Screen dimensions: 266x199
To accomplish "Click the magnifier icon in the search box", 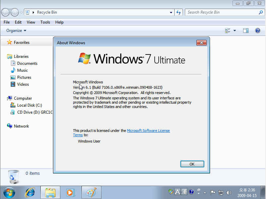I will [x=261, y=12].
